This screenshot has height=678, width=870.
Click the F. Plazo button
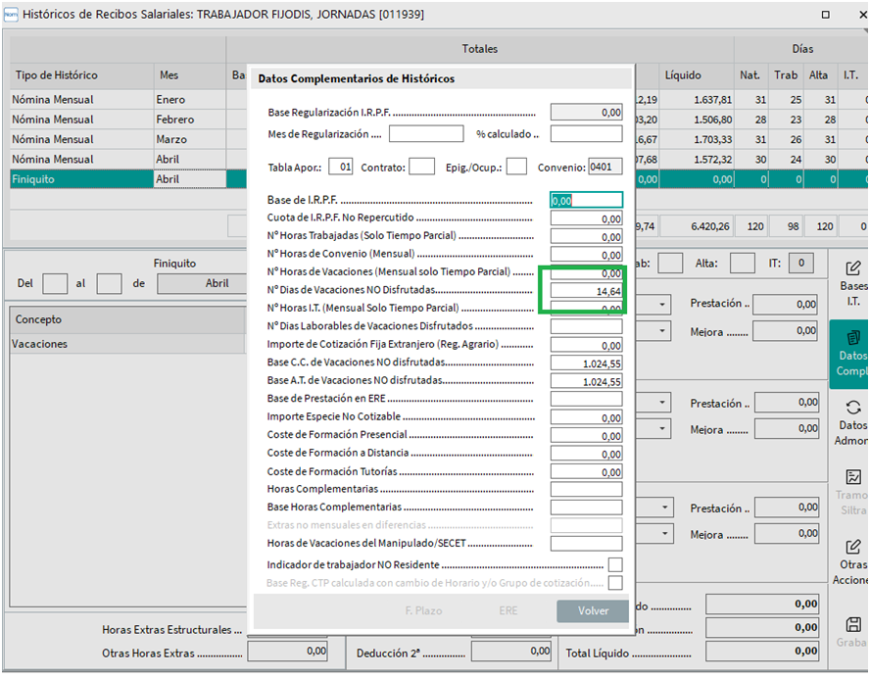coord(423,610)
